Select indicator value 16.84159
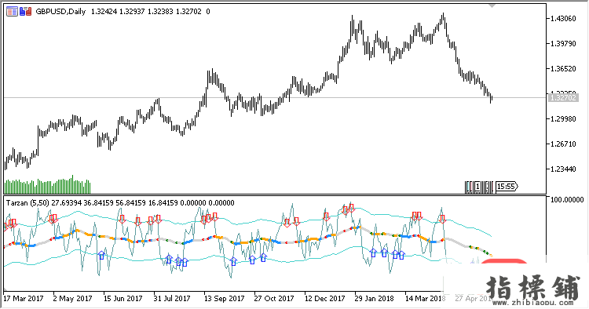Screen dimensions: 589x309 pos(163,203)
